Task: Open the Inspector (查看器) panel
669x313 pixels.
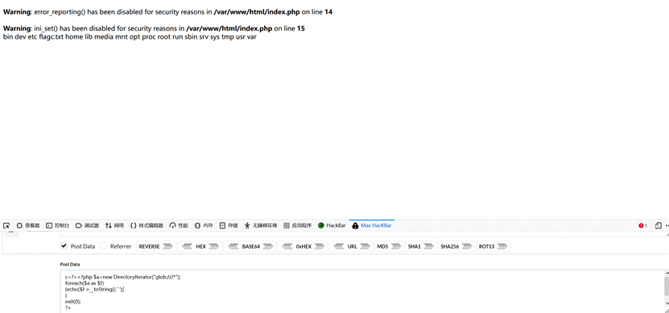Action: [x=28, y=225]
